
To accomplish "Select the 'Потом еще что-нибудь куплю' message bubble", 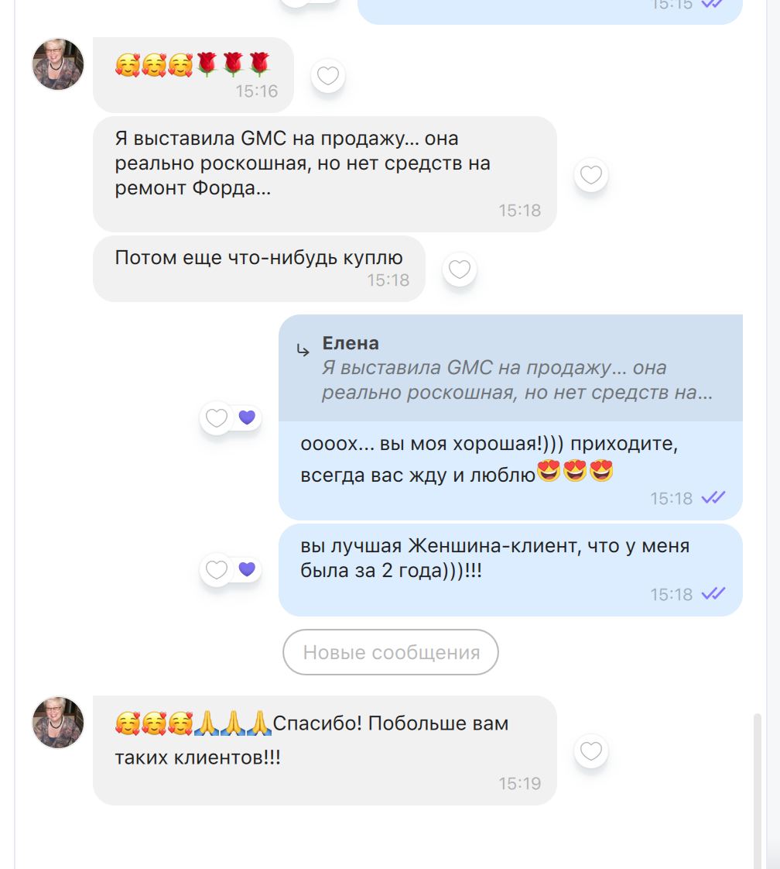I will tap(259, 269).
